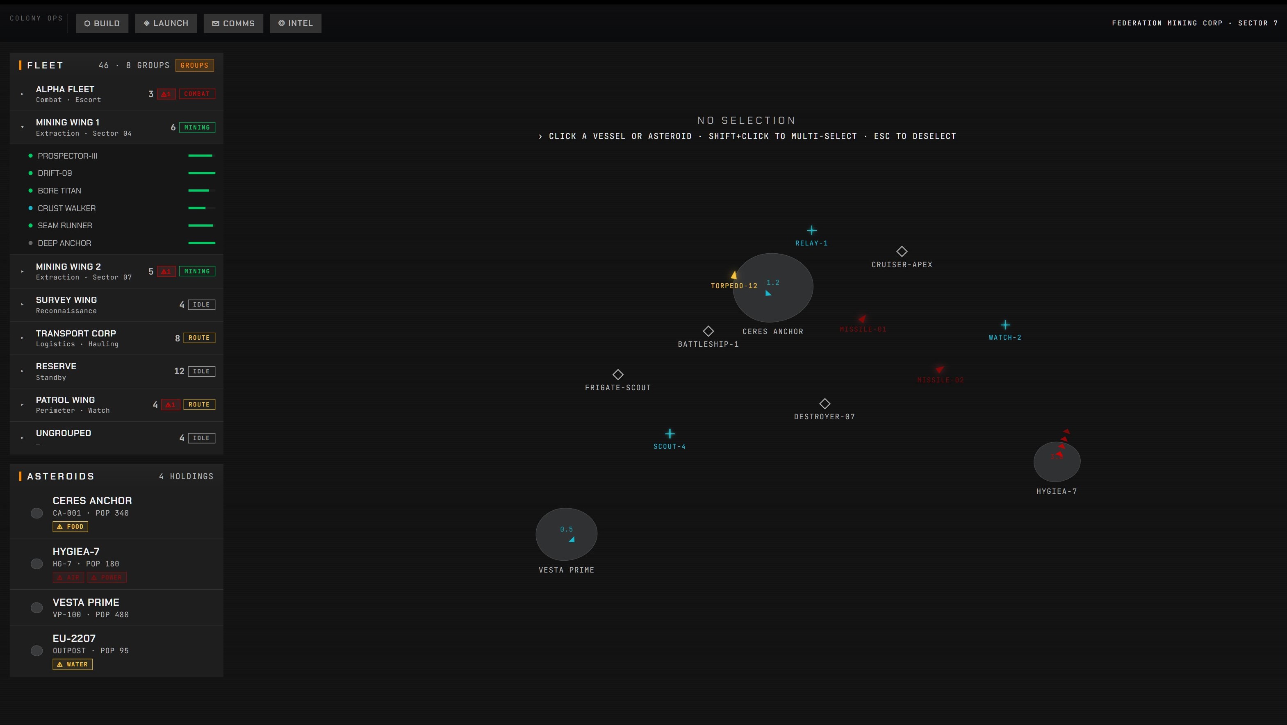Click TRANSPORT CORP ROUTE status tag
Screen dimensions: 1287x725
click(199, 338)
